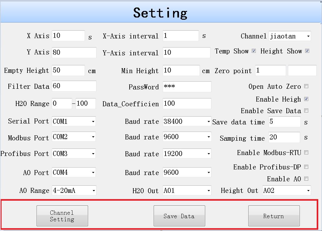Click the Filter Data input field
This screenshot has height=231, width=322.
(x=74, y=86)
